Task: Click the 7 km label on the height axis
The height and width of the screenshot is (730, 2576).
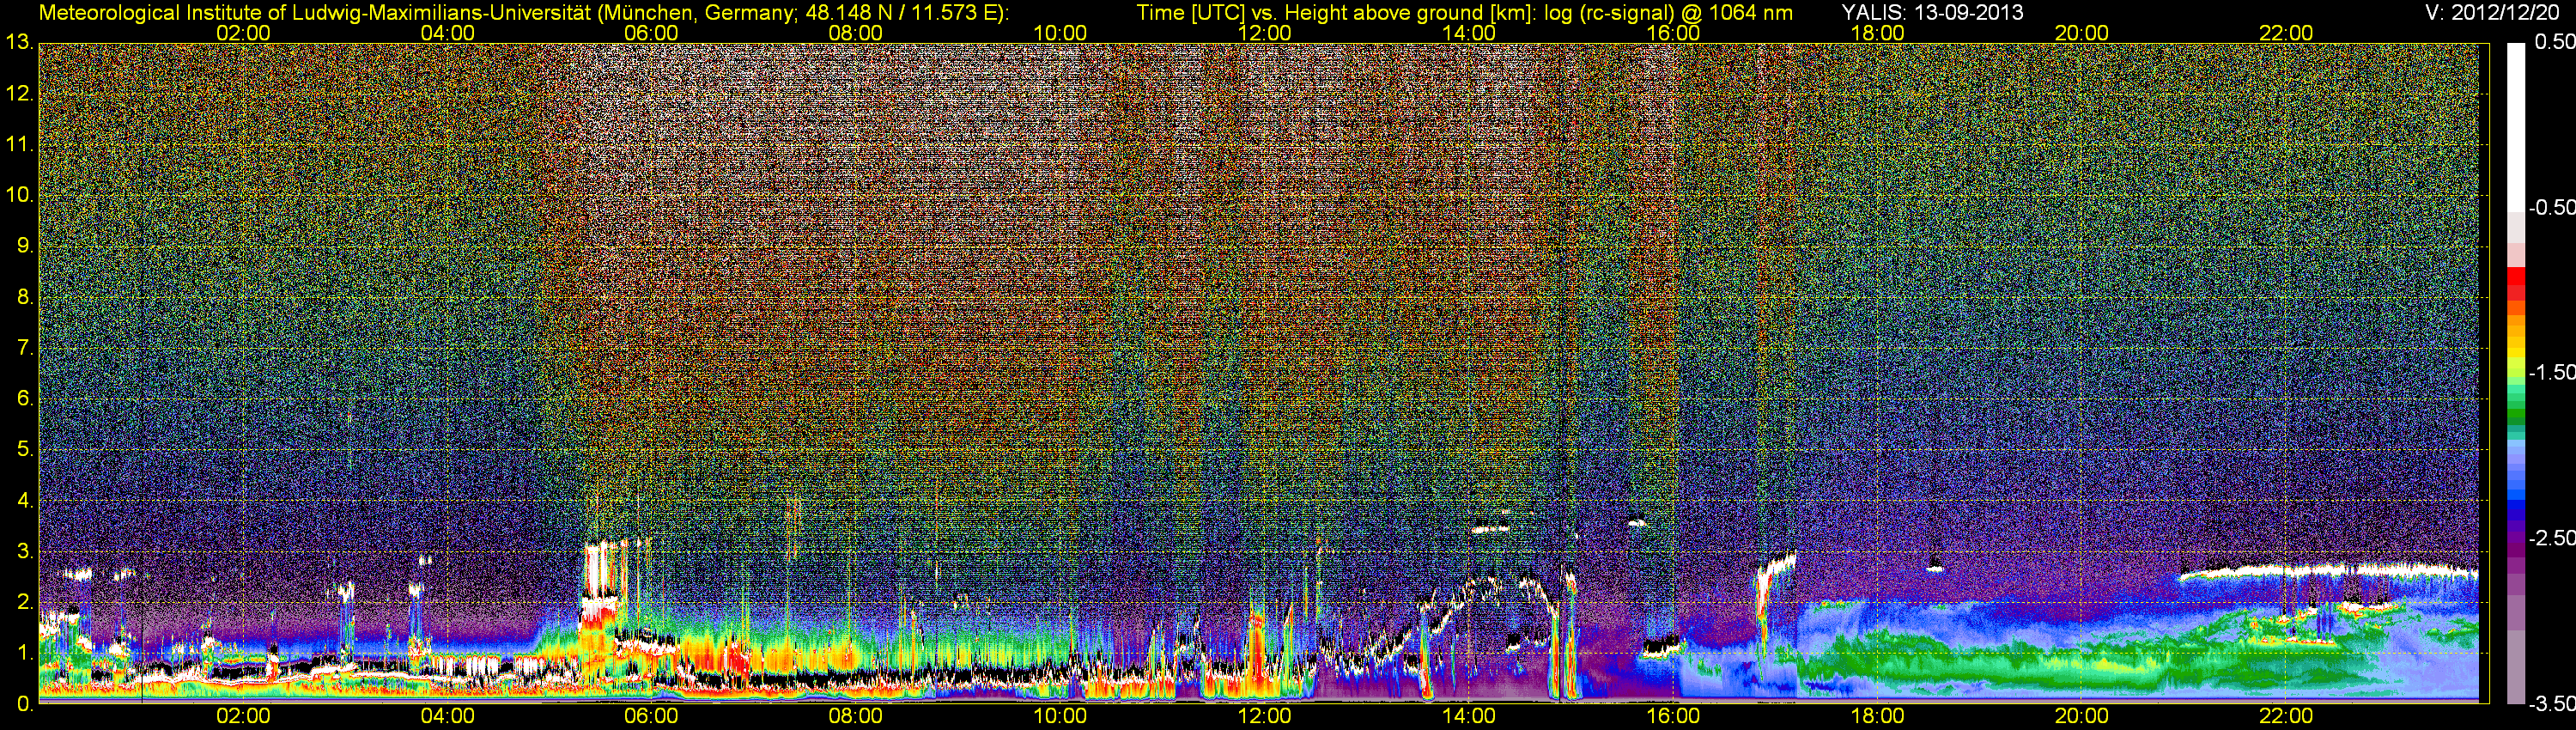Action: coord(24,348)
